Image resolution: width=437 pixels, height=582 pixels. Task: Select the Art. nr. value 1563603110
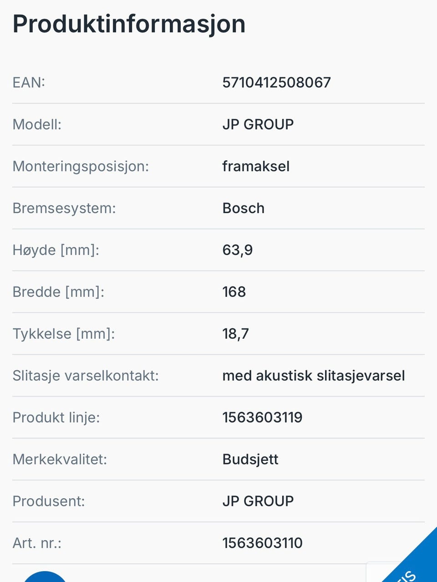click(x=262, y=543)
